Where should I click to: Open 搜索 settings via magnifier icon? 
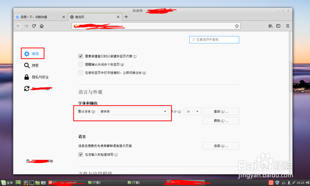(27, 65)
